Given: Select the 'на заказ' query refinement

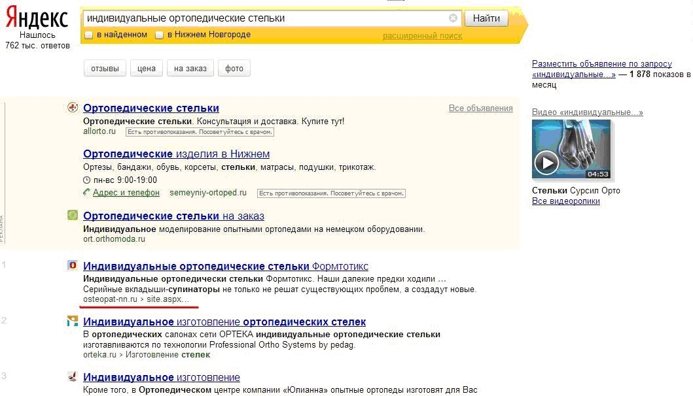Looking at the screenshot, I should pyautogui.click(x=190, y=69).
